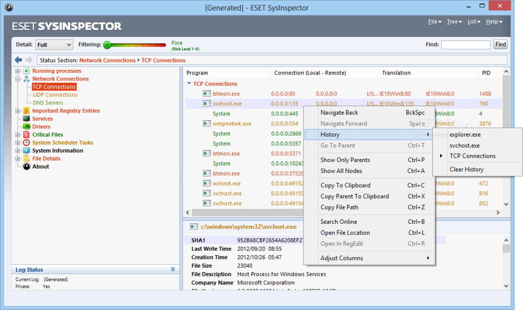The height and width of the screenshot is (310, 523).
Task: Open the Tree menu
Action: [454, 21]
